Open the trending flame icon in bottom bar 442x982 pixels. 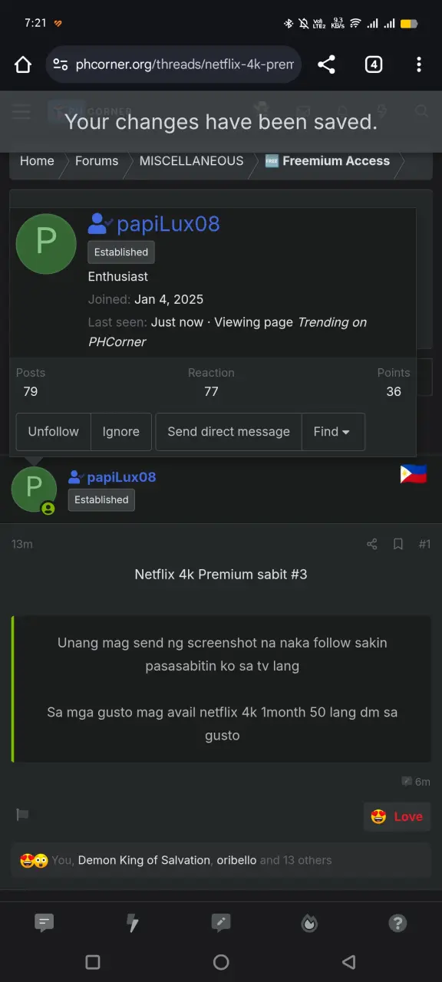point(309,924)
